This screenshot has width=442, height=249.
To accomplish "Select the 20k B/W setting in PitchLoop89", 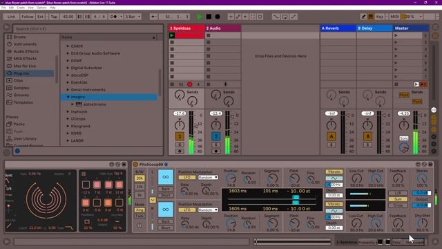I will [x=140, y=178].
